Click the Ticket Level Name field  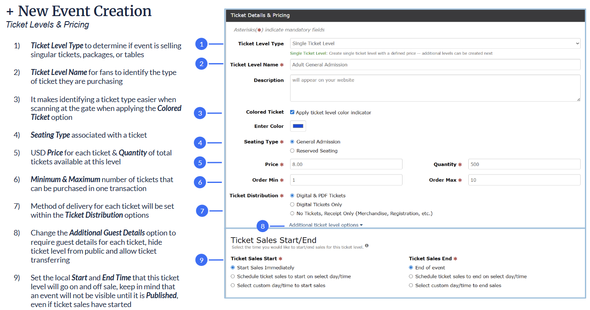(435, 65)
